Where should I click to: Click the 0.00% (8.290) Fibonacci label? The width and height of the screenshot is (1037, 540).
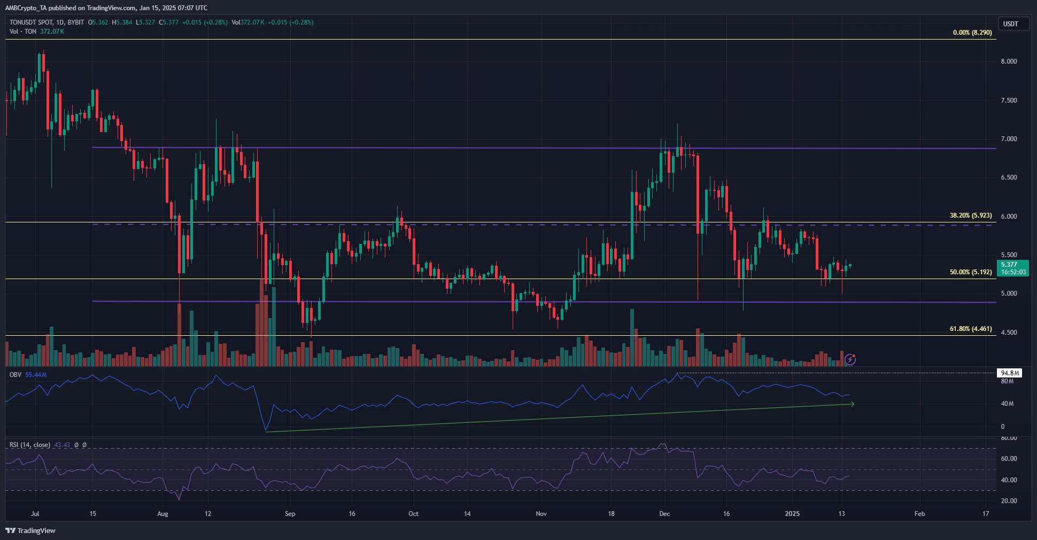tap(972, 33)
